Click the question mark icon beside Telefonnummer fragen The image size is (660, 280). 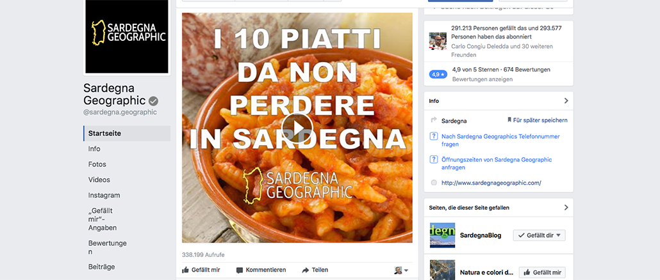[x=433, y=136]
